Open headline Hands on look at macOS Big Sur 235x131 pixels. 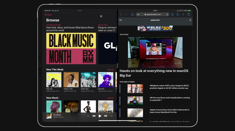coord(154,73)
